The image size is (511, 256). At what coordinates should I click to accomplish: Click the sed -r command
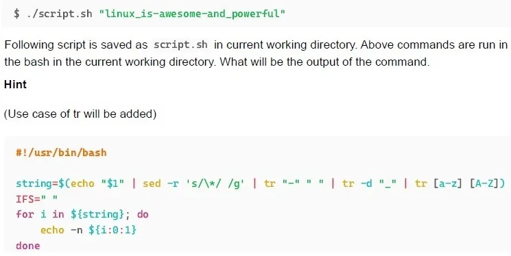point(161,183)
